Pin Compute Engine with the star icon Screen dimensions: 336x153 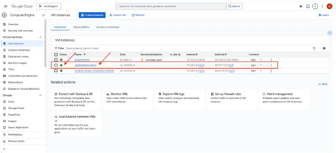(x=43, y=15)
